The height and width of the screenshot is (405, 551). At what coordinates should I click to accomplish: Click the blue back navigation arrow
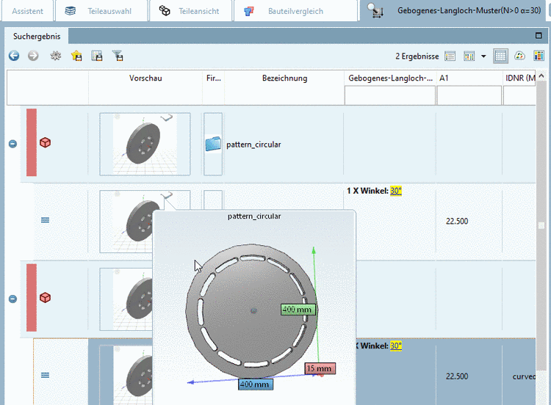coord(14,56)
